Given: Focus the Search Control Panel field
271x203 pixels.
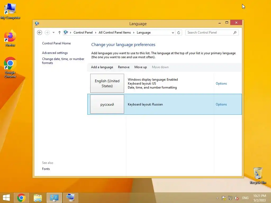Looking at the screenshot, I should (x=212, y=33).
